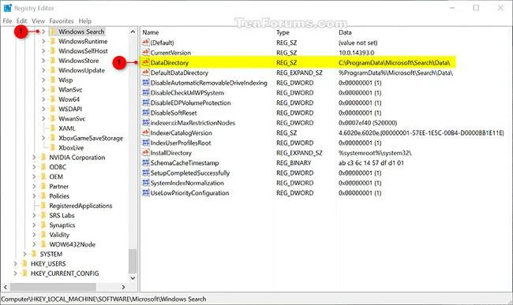Sort values by the Name column header

(151, 32)
